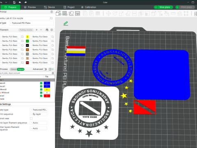Select the Scale tool
This screenshot has width=197, height=148.
(x=121, y=14)
